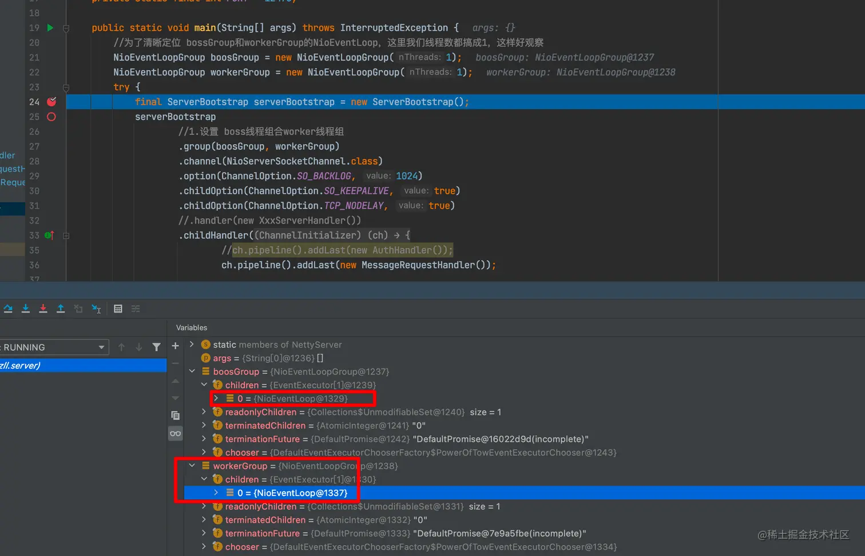Click 'InterruptedException' in the main method signature

pyautogui.click(x=394, y=27)
